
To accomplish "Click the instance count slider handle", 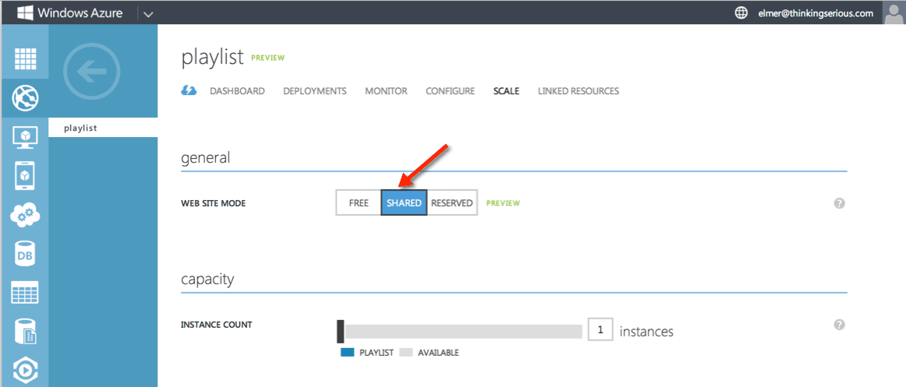I will click(x=340, y=331).
